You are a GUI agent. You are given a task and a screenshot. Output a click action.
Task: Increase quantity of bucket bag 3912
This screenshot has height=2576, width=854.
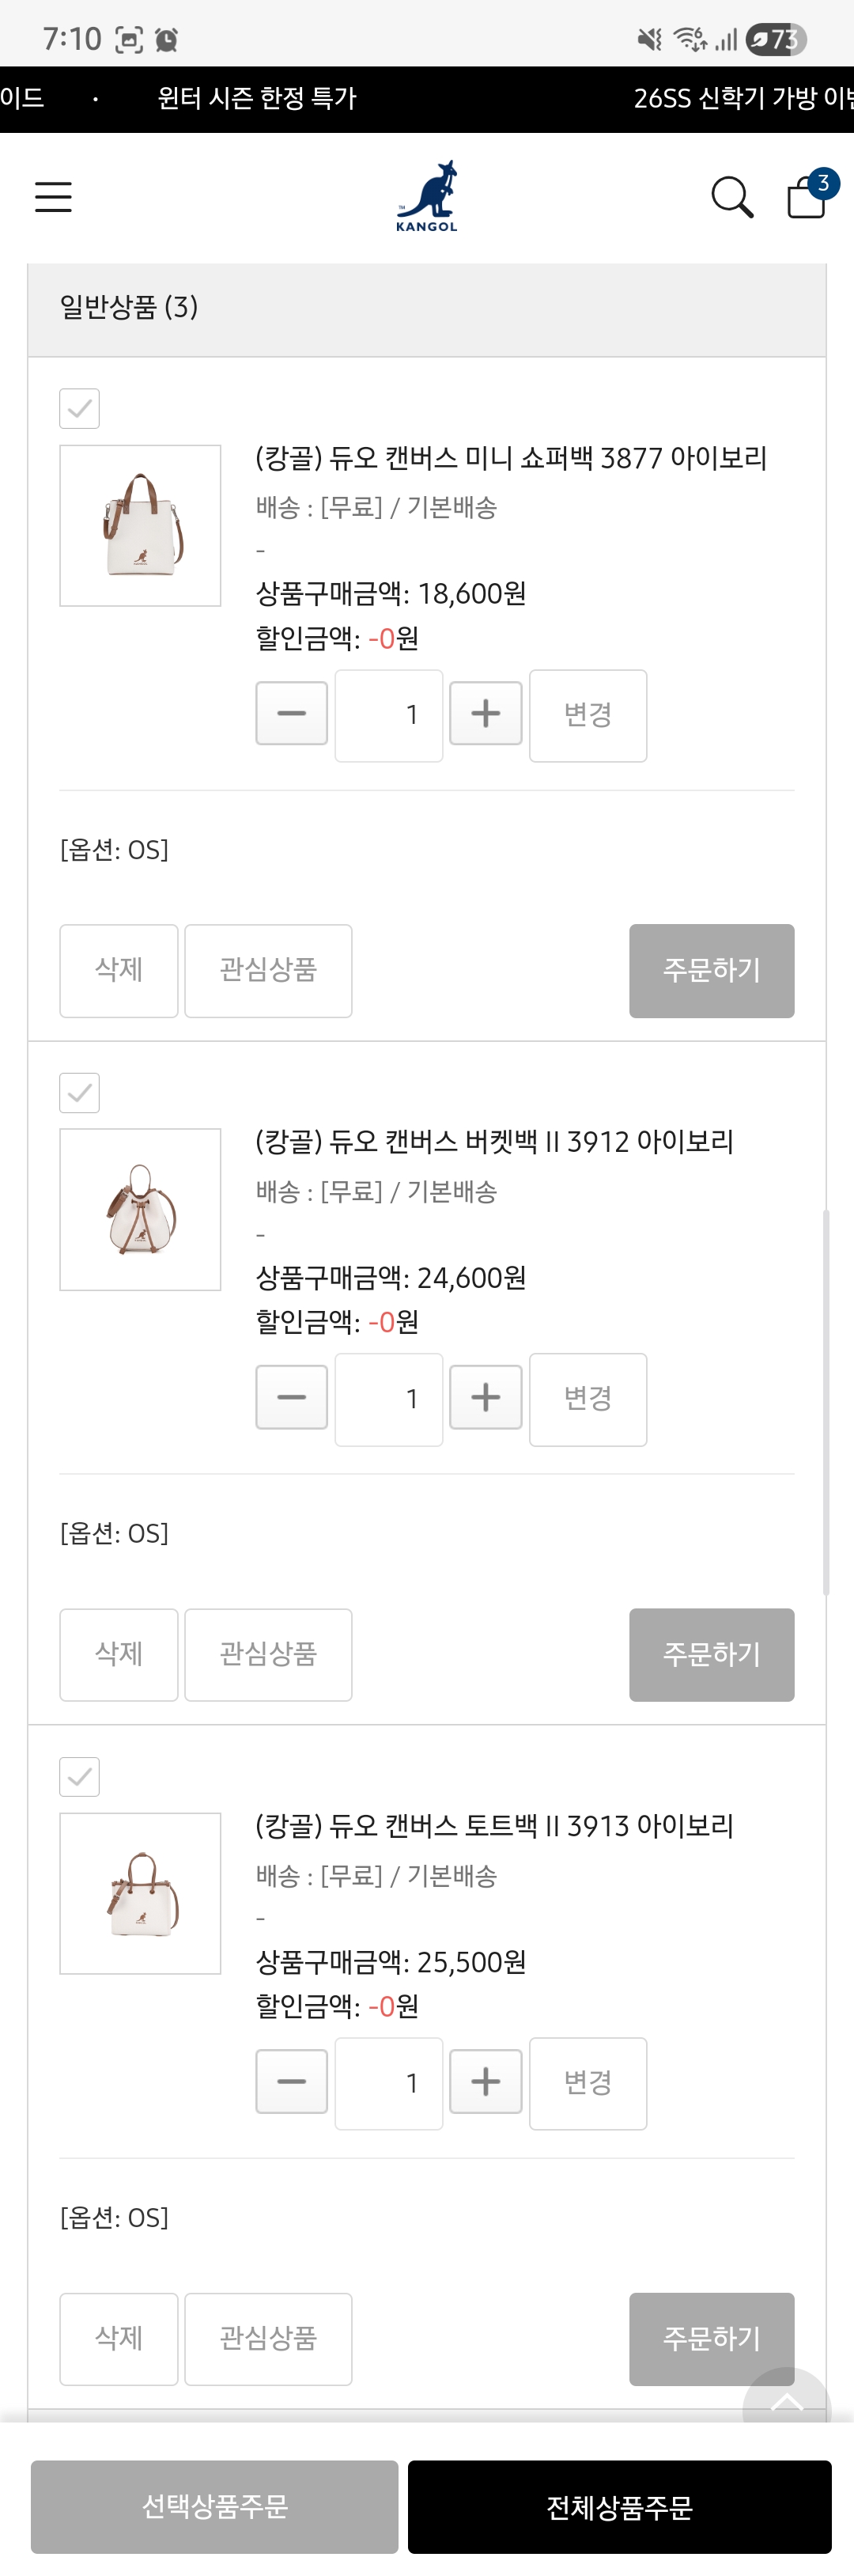pos(486,1397)
